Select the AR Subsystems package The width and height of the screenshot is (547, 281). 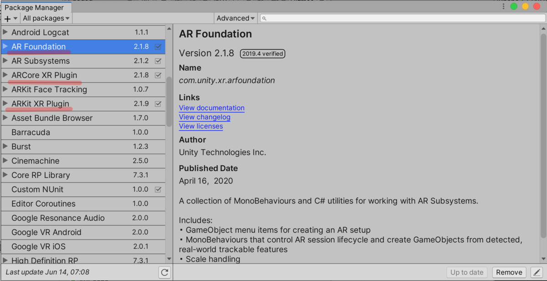click(x=83, y=61)
